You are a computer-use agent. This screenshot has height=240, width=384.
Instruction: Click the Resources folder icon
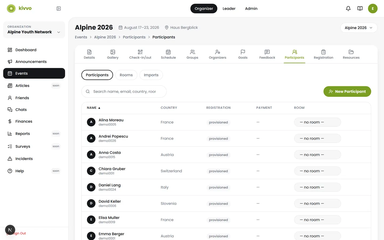(x=351, y=52)
